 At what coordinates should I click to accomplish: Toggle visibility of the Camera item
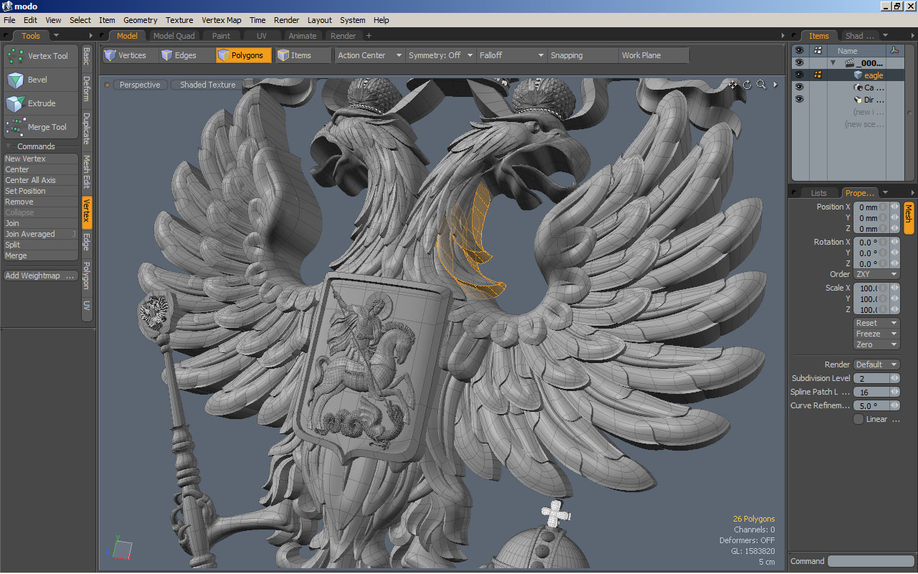(x=799, y=87)
